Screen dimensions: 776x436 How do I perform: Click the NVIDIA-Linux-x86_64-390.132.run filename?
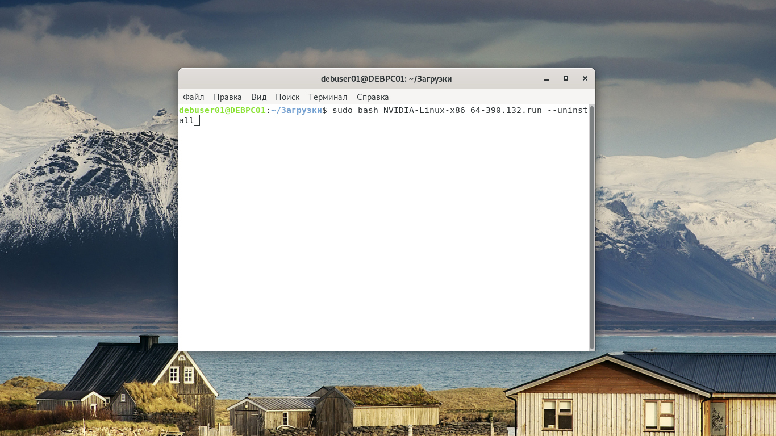[x=462, y=110]
